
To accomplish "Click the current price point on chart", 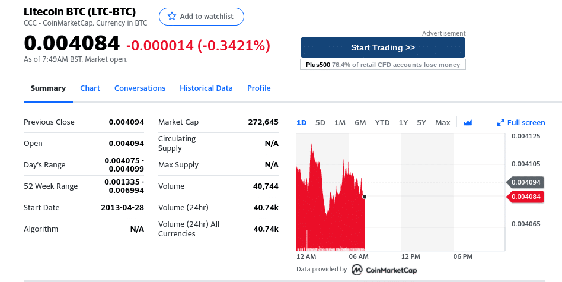I will coord(365,197).
